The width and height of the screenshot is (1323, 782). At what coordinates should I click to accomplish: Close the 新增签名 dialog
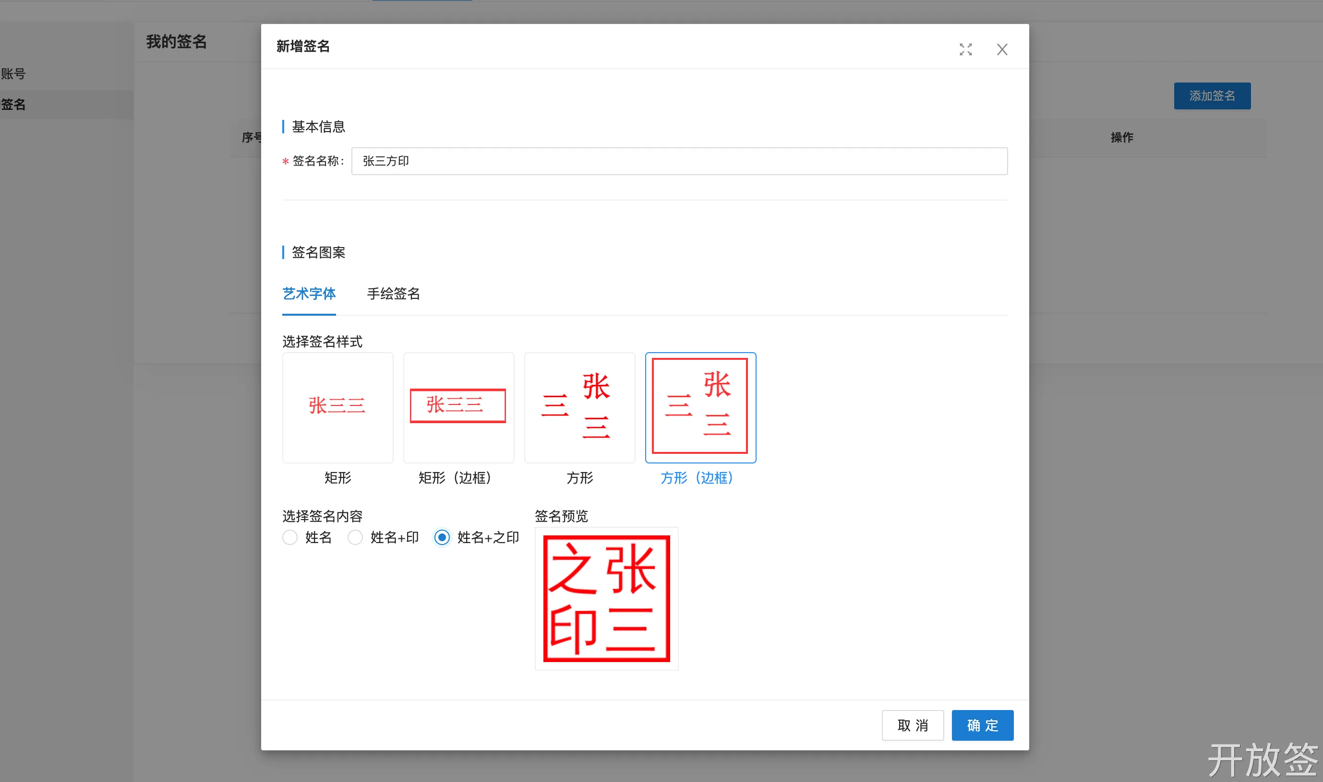(1002, 49)
